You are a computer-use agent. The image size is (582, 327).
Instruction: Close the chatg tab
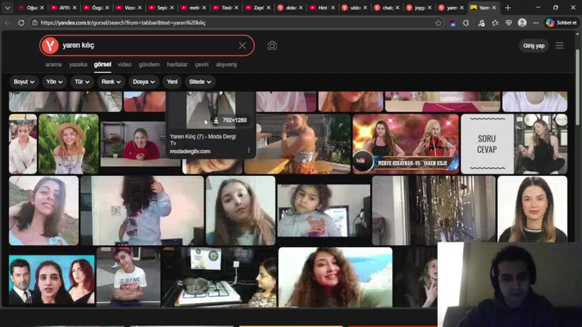click(397, 8)
